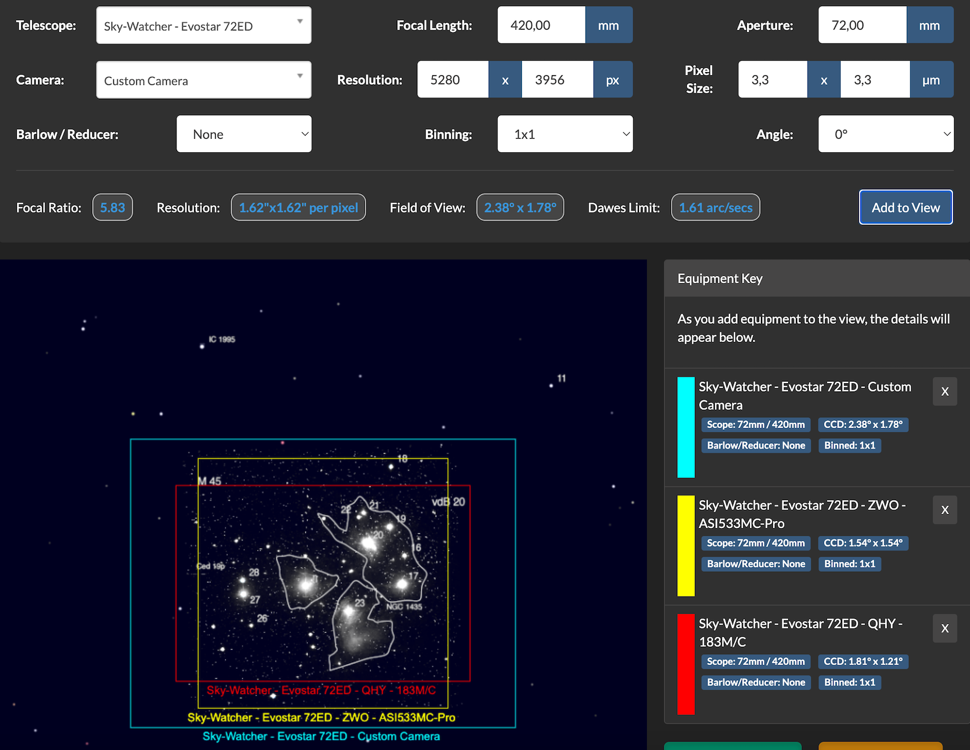Viewport: 970px width, 750px height.
Task: Expand the Barlow / Reducer dropdown
Action: pyautogui.click(x=244, y=134)
